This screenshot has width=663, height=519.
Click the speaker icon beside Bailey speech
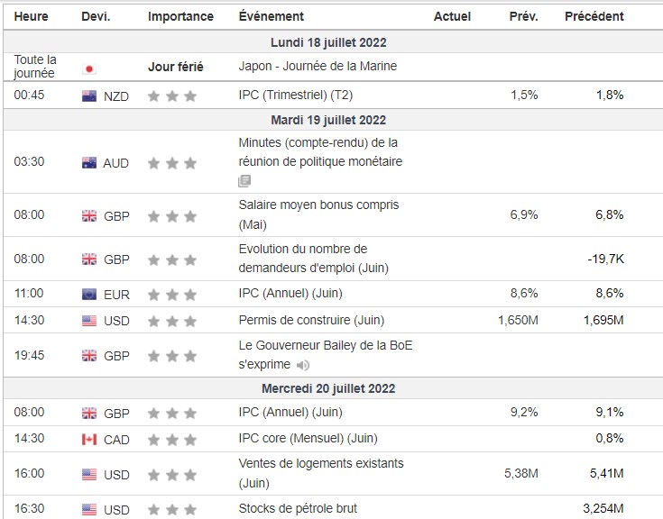click(x=303, y=365)
